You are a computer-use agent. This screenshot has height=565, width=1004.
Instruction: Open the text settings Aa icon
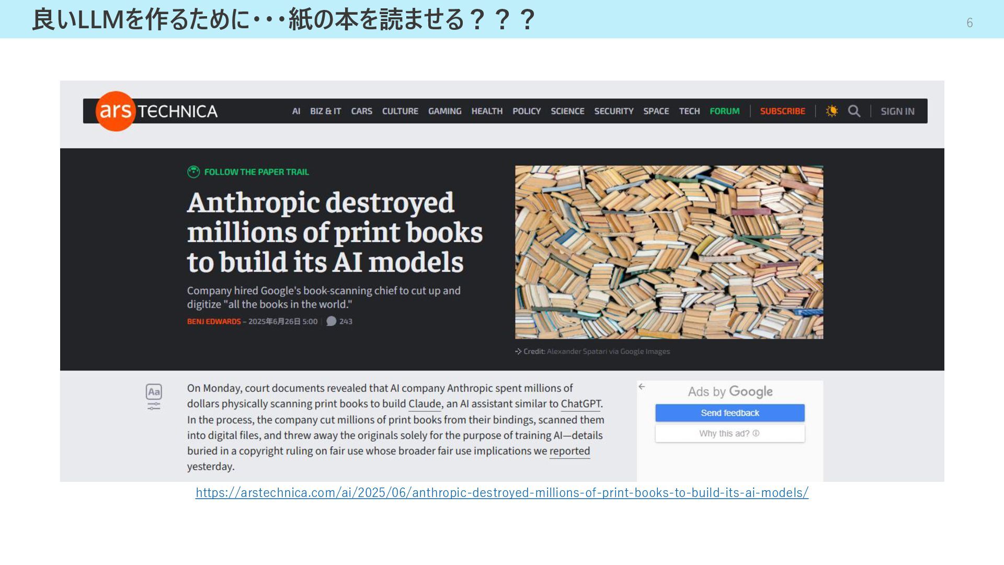click(x=154, y=392)
